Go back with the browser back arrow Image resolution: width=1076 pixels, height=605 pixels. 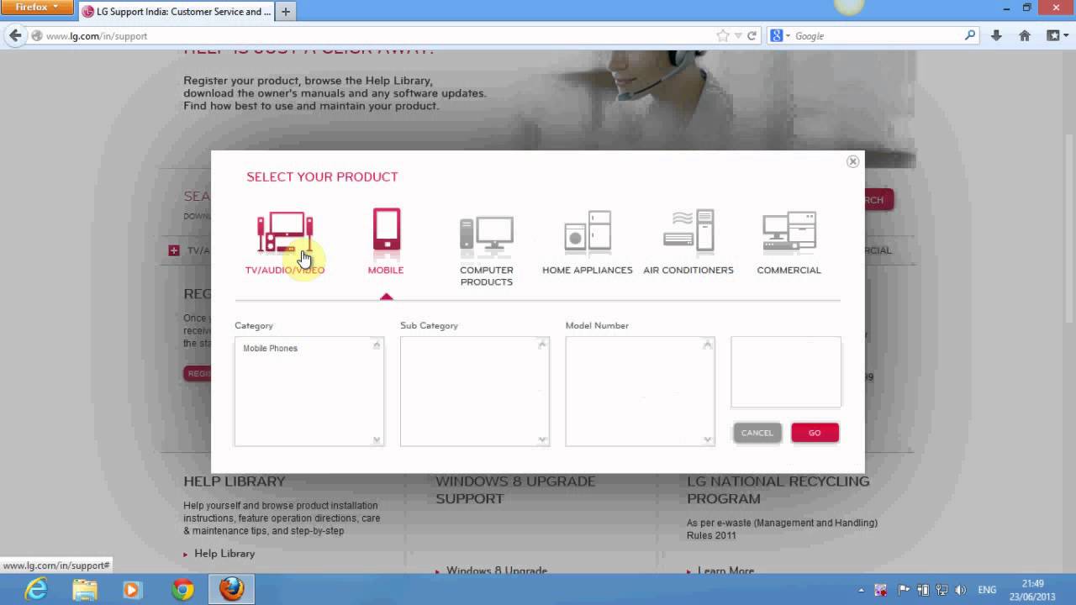15,35
